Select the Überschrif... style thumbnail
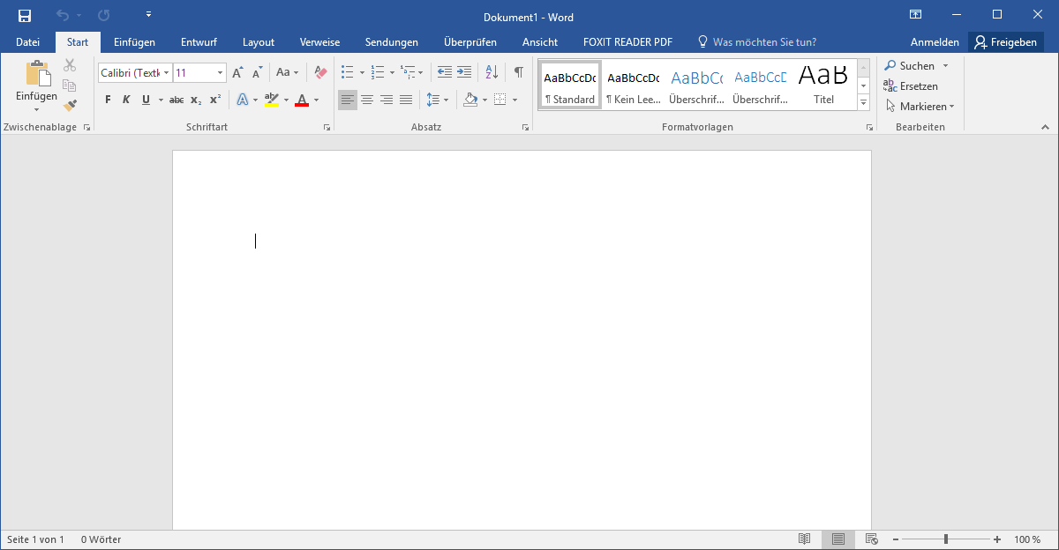This screenshot has width=1059, height=550. tap(696, 84)
